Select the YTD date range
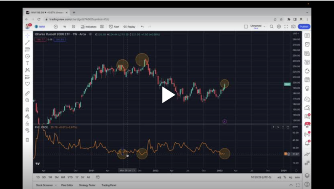 (70, 177)
